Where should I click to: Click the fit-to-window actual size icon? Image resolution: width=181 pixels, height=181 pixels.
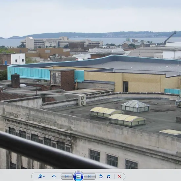point(54,176)
